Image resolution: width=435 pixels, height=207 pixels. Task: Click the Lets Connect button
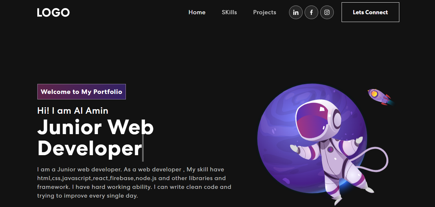click(370, 12)
